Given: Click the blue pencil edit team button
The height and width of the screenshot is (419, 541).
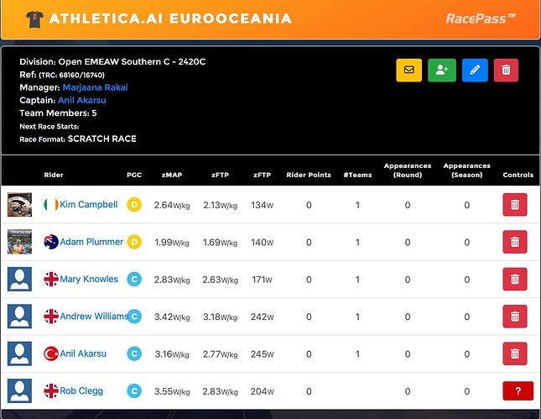Looking at the screenshot, I should click(475, 71).
